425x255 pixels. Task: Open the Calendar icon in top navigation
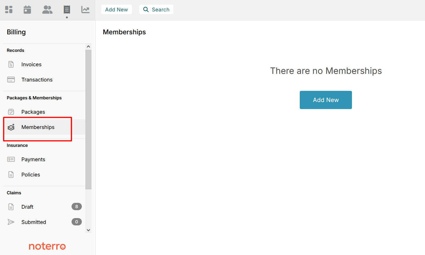27,9
